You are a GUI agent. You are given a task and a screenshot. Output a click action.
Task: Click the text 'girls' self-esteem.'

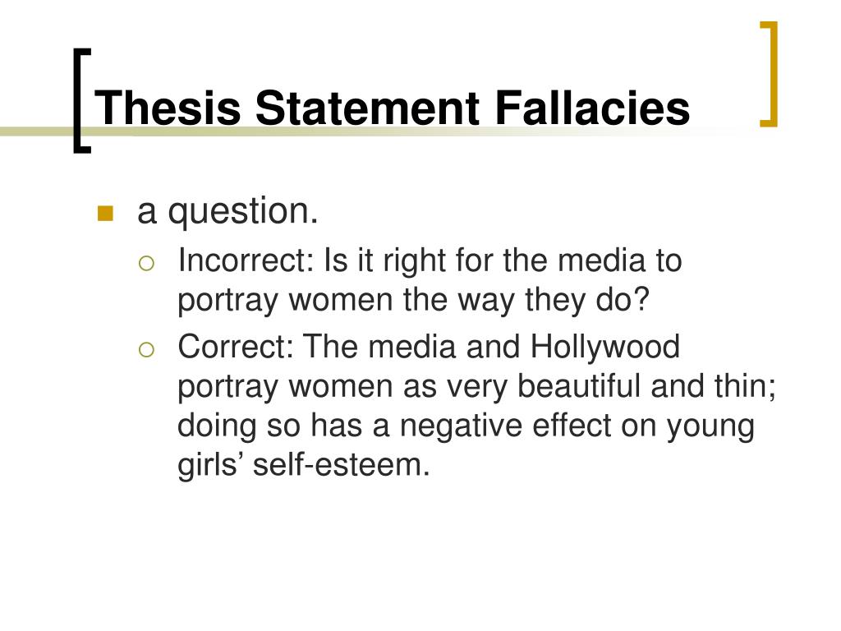304,465
